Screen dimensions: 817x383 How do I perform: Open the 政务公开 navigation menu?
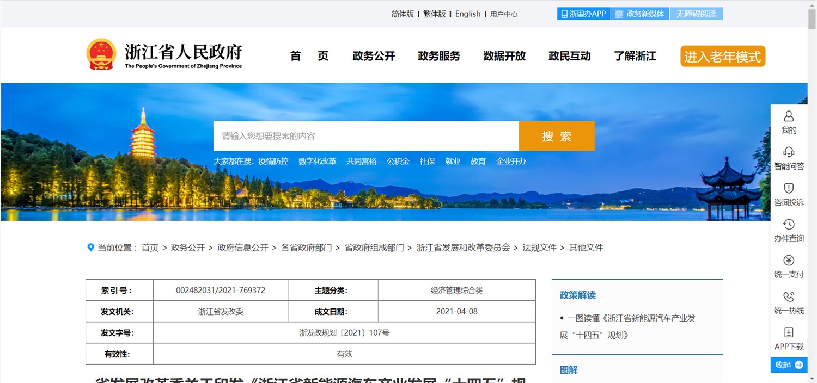[x=374, y=55]
